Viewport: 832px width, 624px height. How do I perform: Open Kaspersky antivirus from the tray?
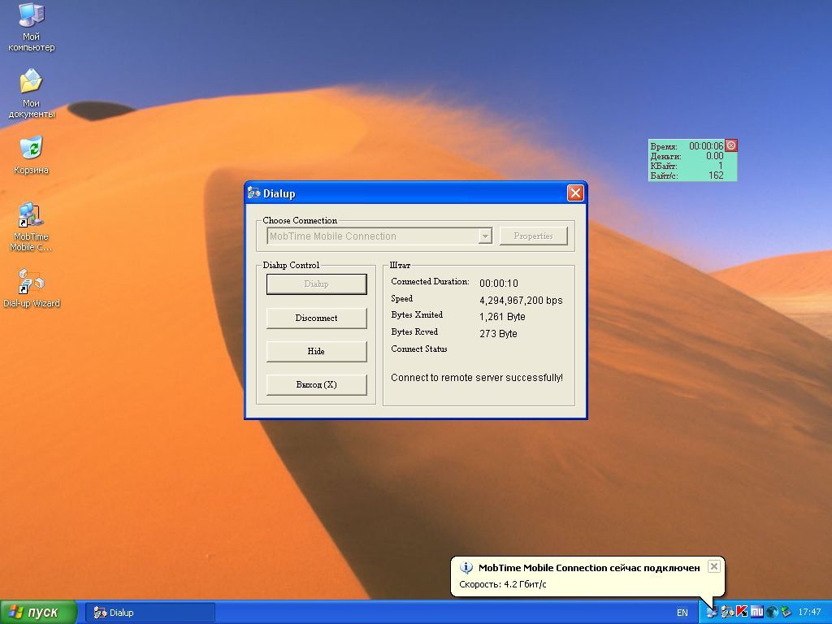(742, 613)
